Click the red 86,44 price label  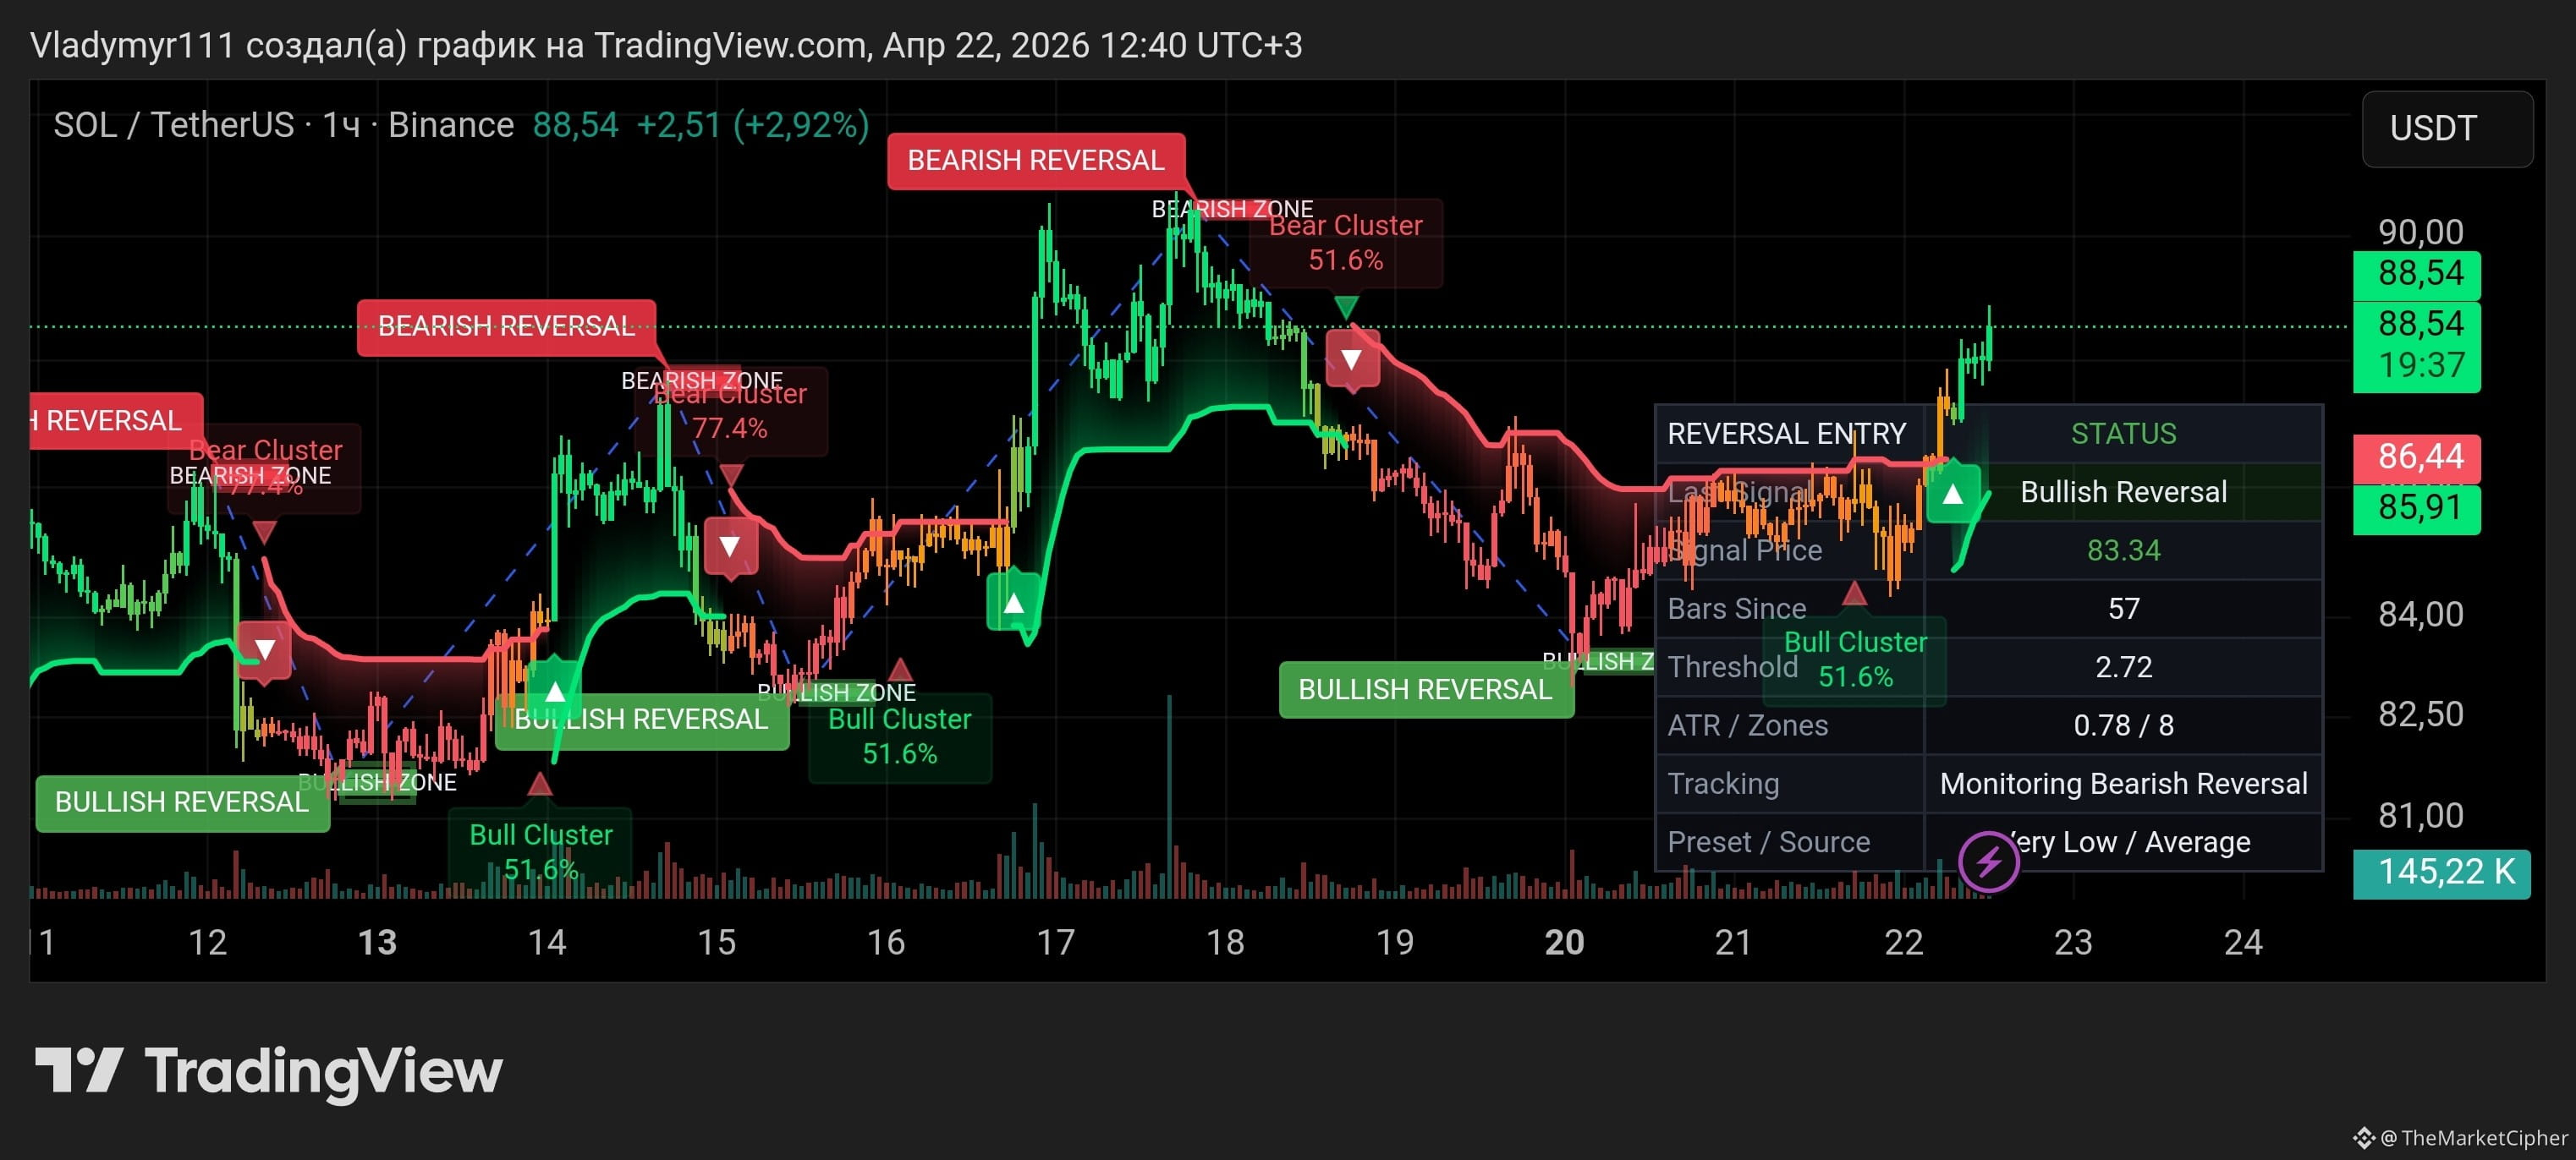(x=2416, y=457)
